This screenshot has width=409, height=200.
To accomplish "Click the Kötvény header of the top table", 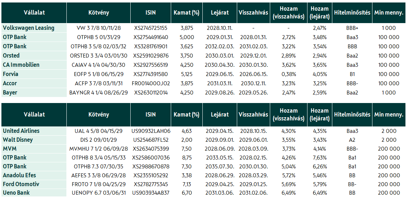I will (98, 13).
